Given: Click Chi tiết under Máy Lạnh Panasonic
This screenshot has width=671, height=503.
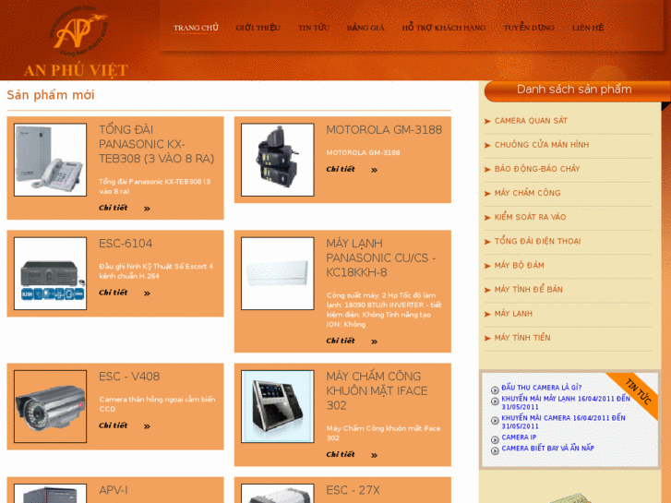Looking at the screenshot, I should point(341,341).
